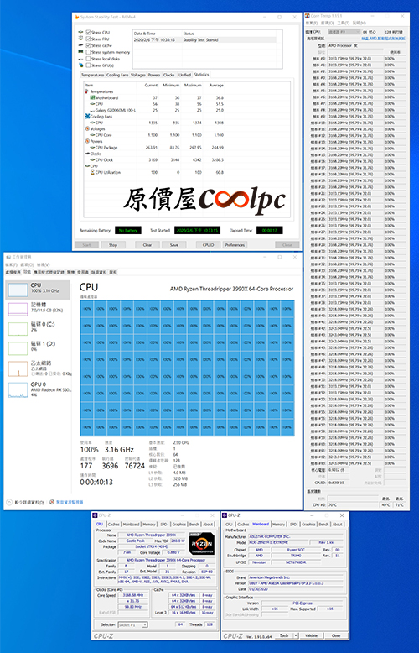The width and height of the screenshot is (419, 653).
Task: Enable the Stress local disks checkbox
Action: [x=88, y=59]
